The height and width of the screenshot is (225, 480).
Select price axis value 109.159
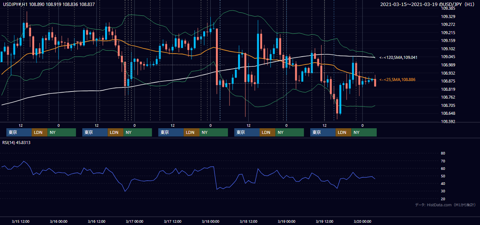(448, 40)
